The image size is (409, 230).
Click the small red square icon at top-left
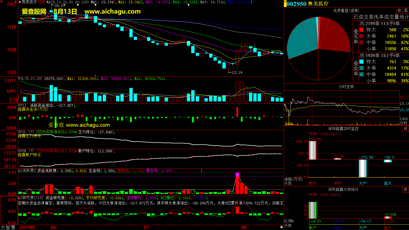click(x=1, y=2)
